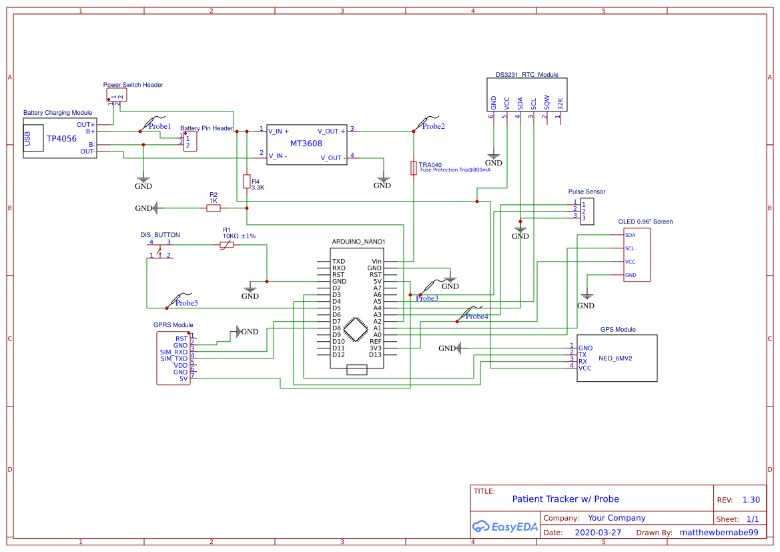Select the USB port on TP4056

click(x=33, y=138)
